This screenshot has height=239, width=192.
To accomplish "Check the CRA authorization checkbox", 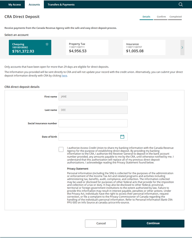I will 61,149.
